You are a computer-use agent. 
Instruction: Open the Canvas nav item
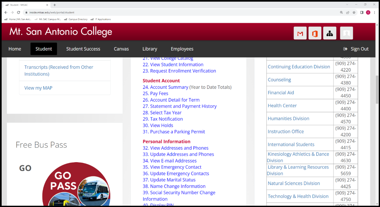[x=121, y=49]
